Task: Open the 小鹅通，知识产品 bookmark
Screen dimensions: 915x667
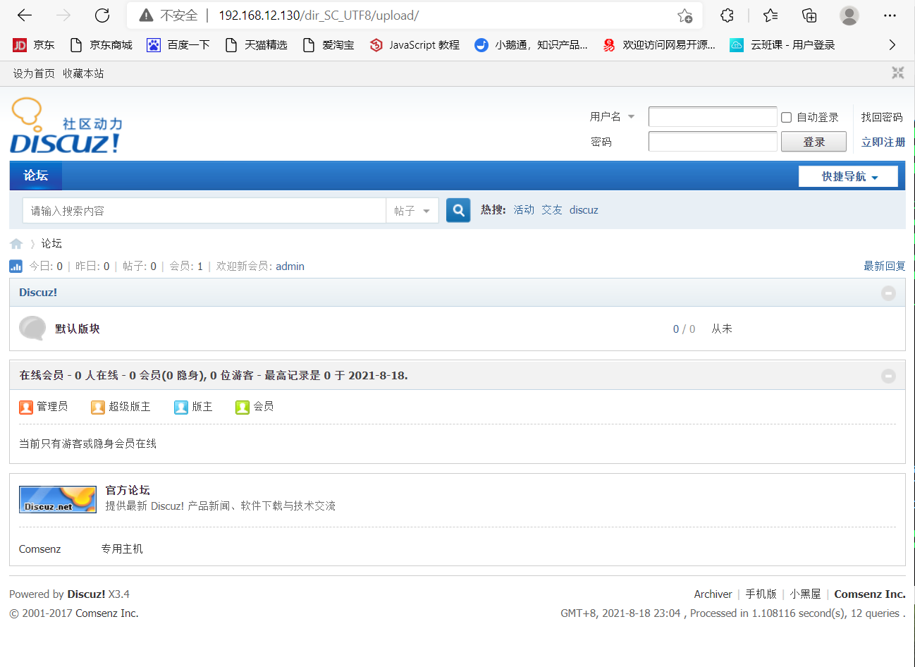Action: coord(532,45)
